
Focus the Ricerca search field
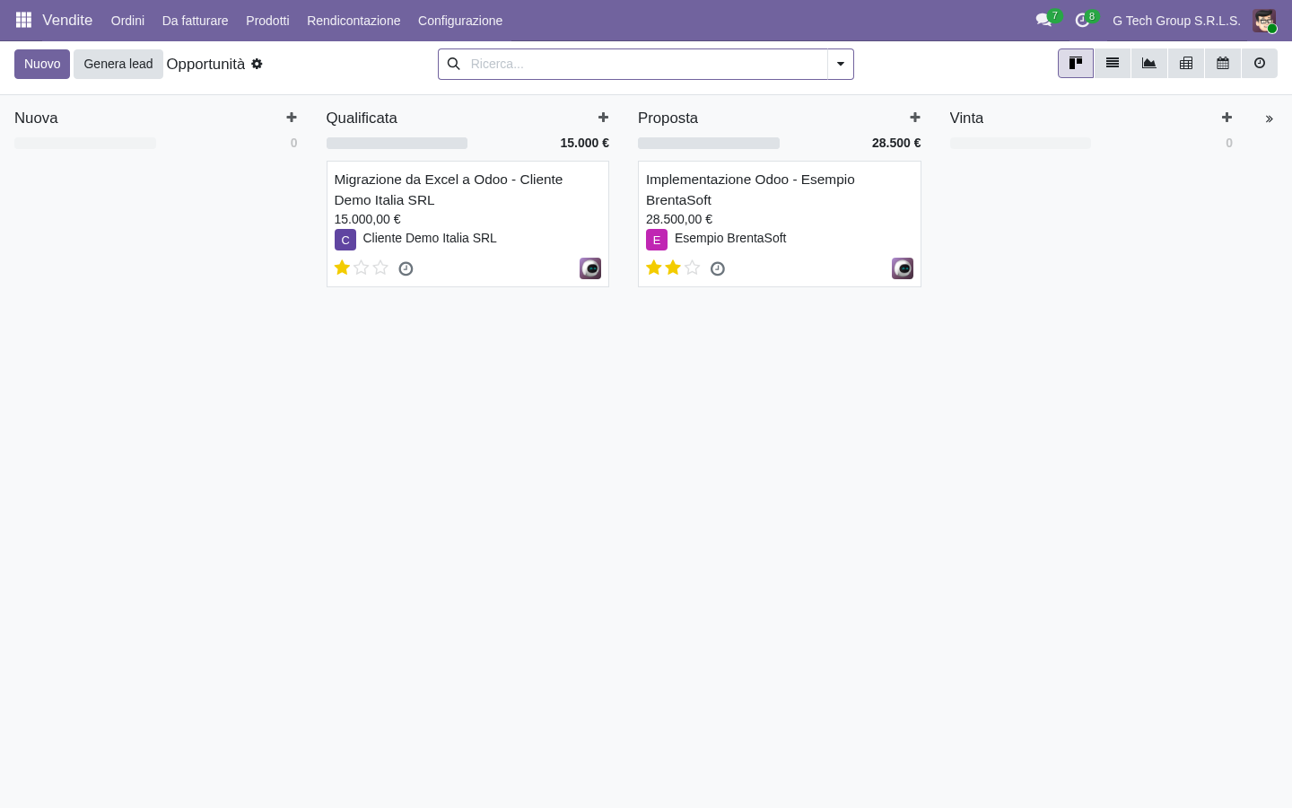click(x=646, y=64)
